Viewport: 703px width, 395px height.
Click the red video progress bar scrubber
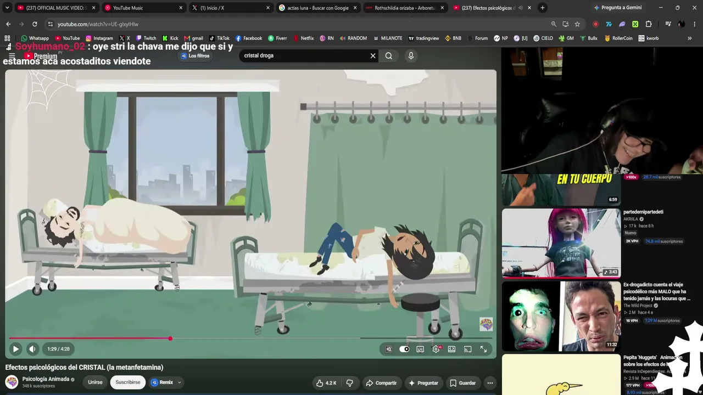(170, 338)
